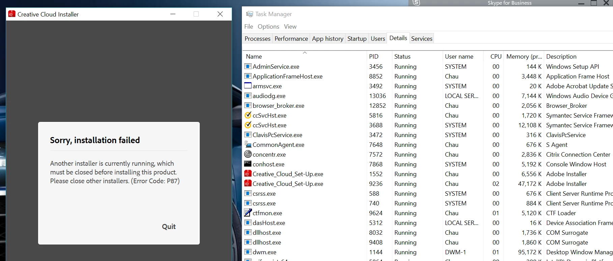Image resolution: width=613 pixels, height=261 pixels.
Task: Select Creative_Cloud_Set-Up.exe icon with PID 9236
Action: pyautogui.click(x=248, y=184)
